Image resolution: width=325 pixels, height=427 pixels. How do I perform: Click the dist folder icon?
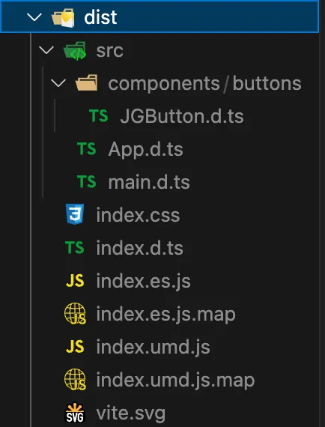tap(63, 18)
